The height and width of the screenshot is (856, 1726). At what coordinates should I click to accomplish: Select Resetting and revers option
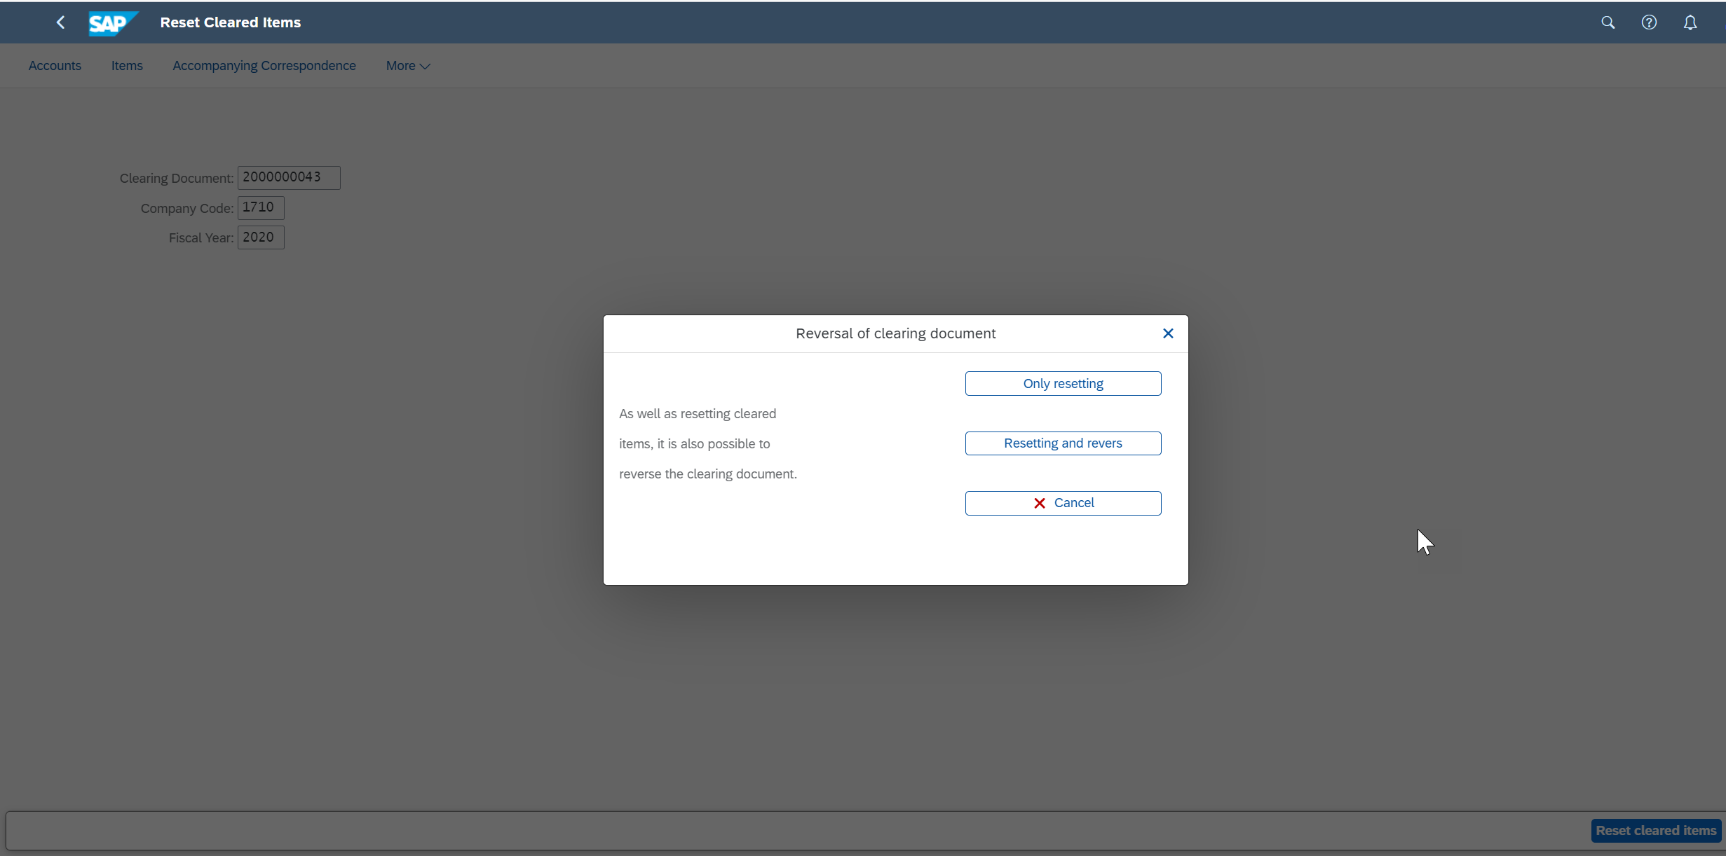[x=1064, y=443]
